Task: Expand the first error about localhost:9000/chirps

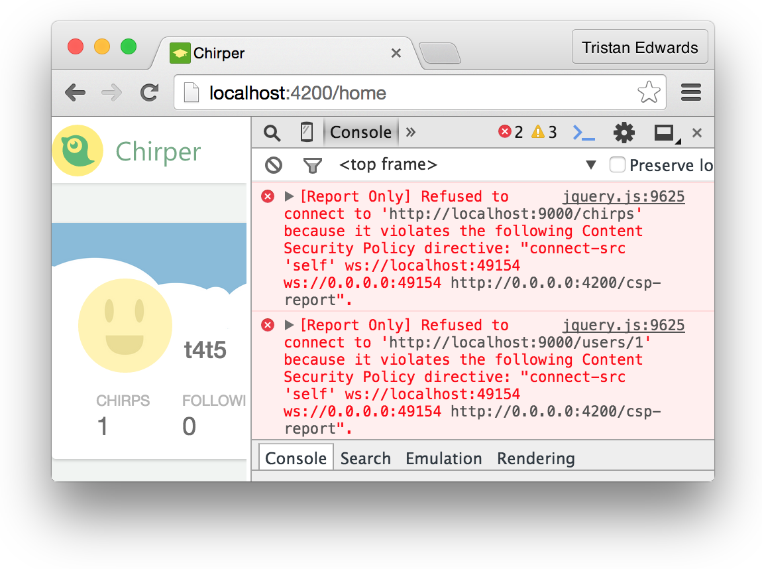Action: point(289,196)
